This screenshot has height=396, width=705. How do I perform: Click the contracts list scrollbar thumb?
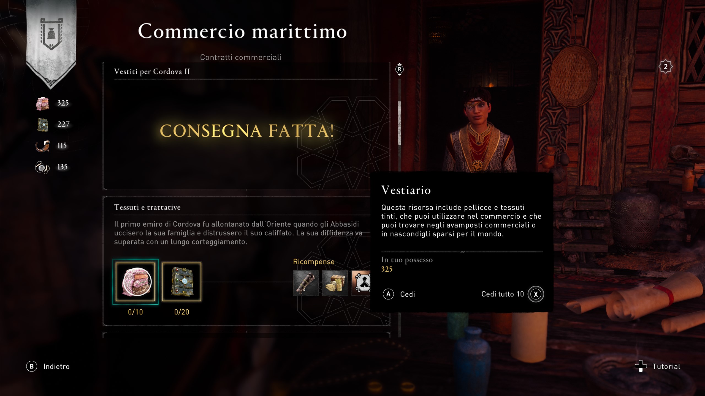(400, 123)
